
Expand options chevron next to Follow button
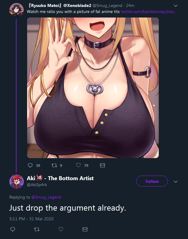coord(176,182)
